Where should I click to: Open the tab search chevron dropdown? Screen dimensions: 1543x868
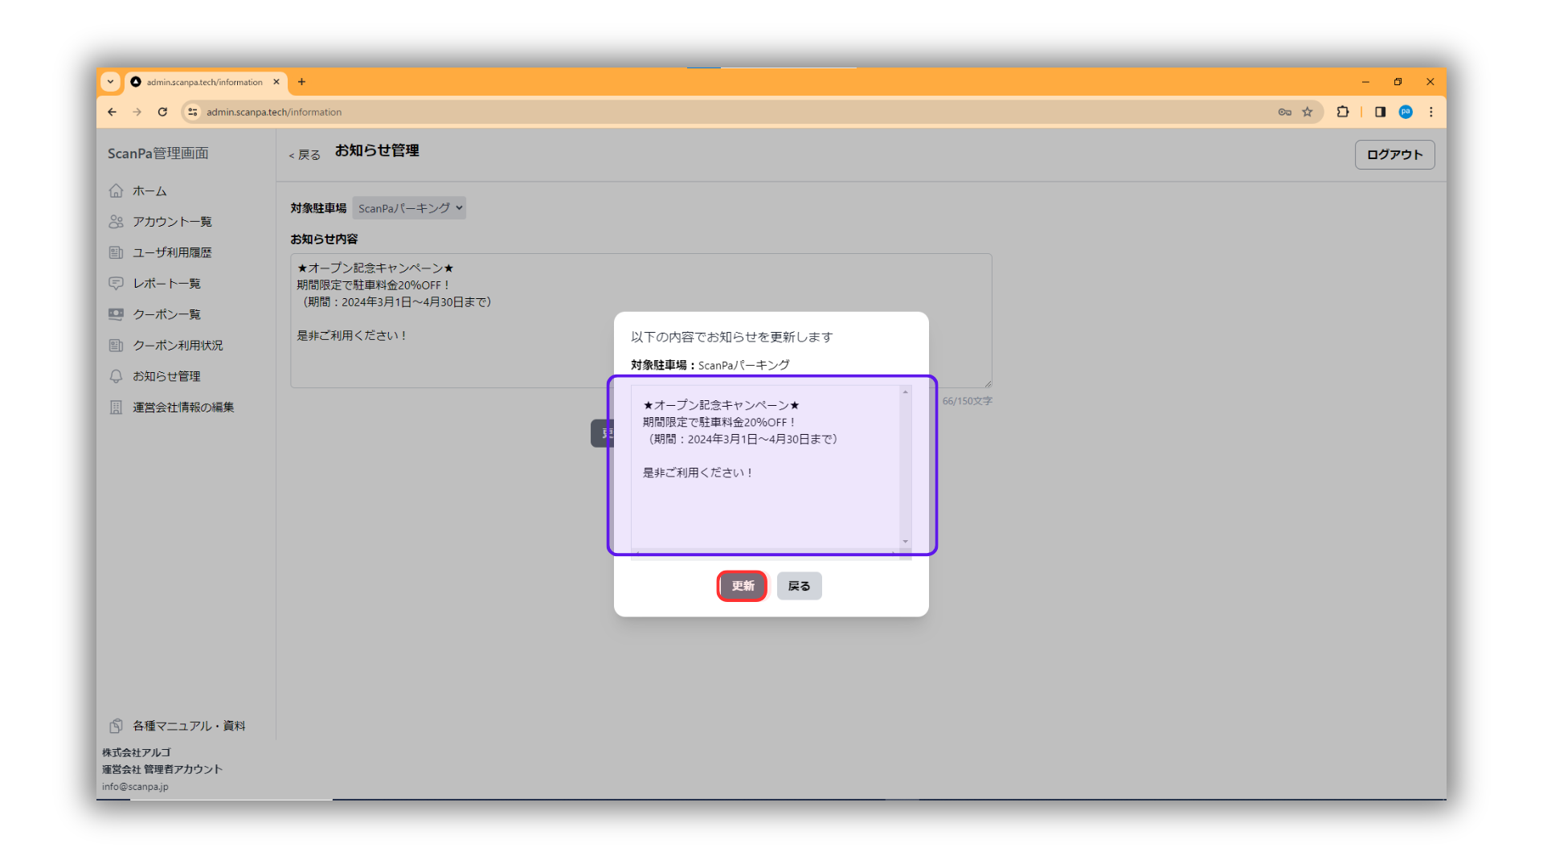point(111,82)
